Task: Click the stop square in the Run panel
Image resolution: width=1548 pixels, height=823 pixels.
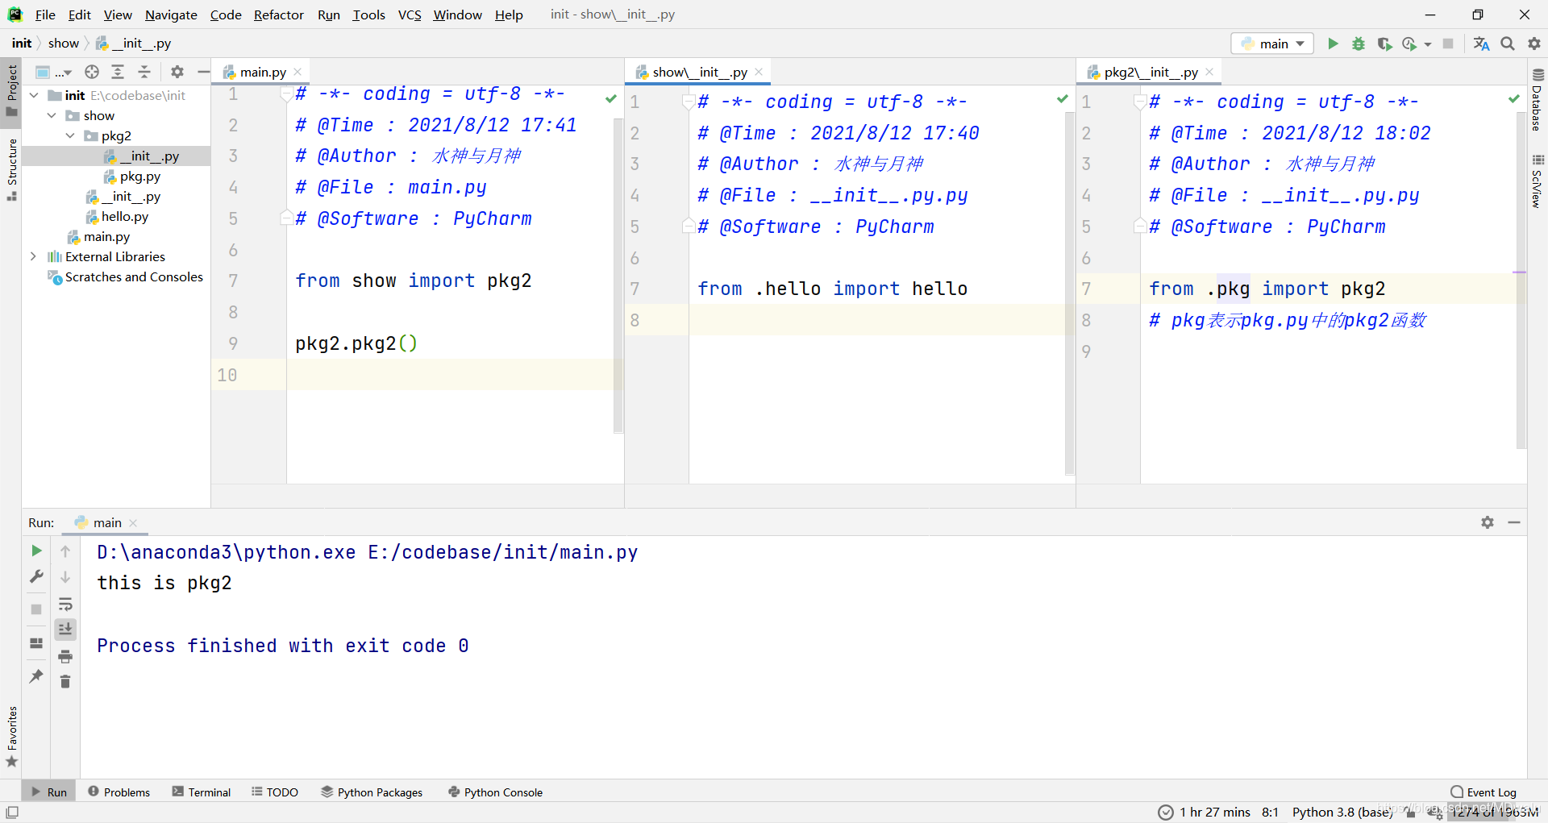Action: click(x=36, y=609)
